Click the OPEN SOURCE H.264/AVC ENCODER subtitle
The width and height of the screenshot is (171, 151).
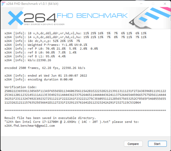pyautogui.click(x=44, y=24)
